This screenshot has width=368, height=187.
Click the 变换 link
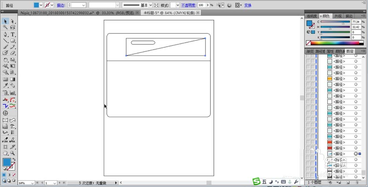248,5
